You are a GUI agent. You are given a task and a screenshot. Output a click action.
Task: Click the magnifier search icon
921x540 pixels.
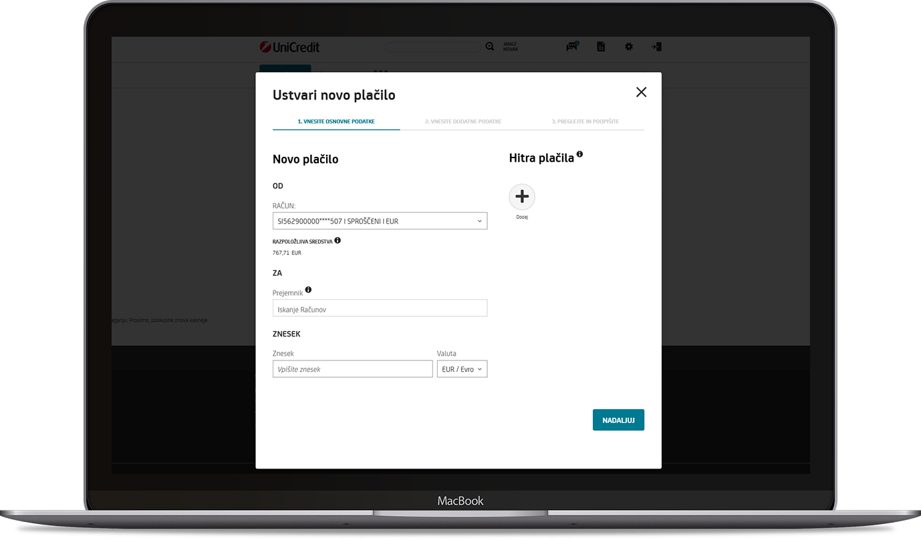pos(490,47)
